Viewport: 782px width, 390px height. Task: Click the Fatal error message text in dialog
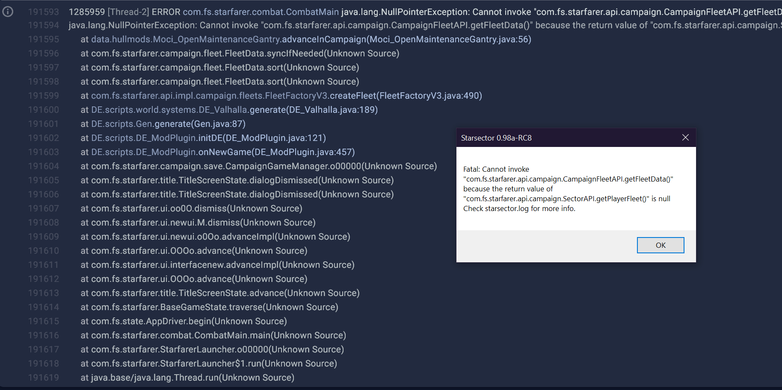pyautogui.click(x=568, y=189)
